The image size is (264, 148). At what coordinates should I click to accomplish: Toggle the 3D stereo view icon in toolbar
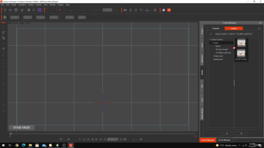point(155,10)
